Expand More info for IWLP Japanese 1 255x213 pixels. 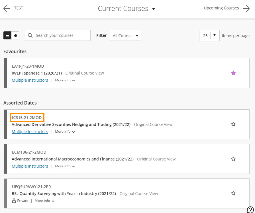tap(65, 80)
